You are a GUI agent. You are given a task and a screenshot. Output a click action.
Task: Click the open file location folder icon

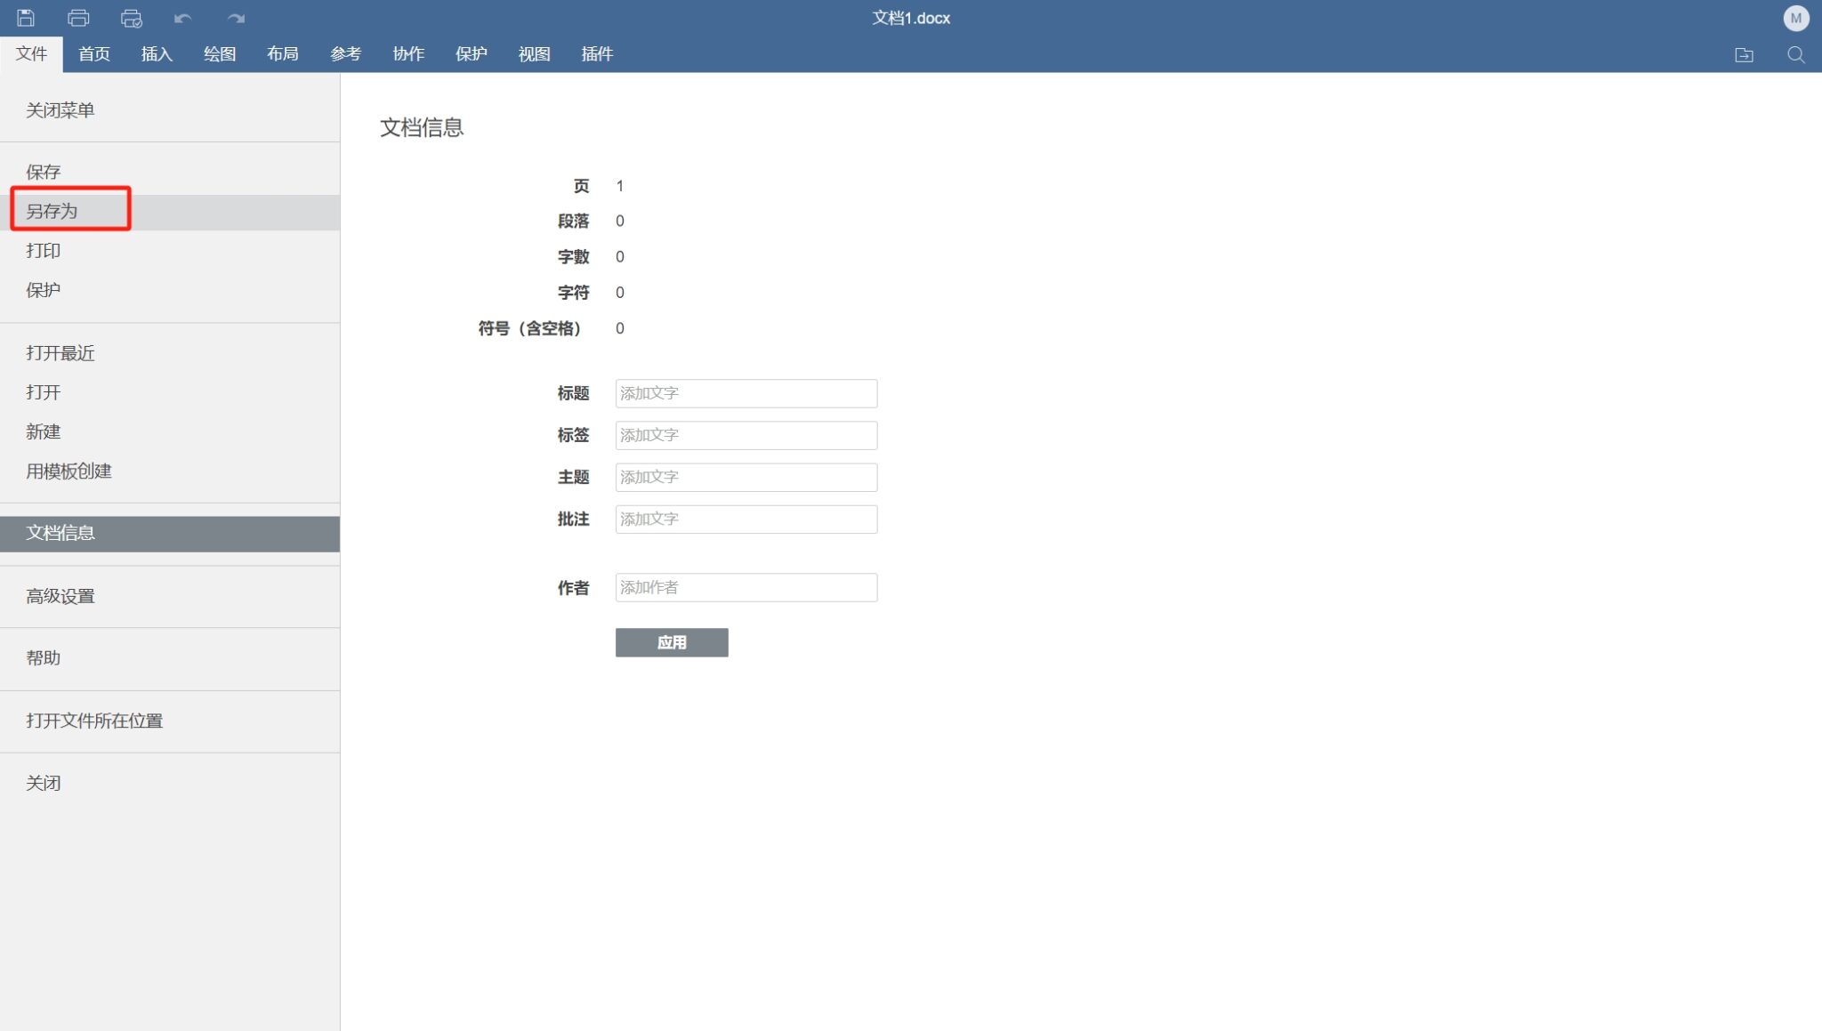pyautogui.click(x=1745, y=54)
